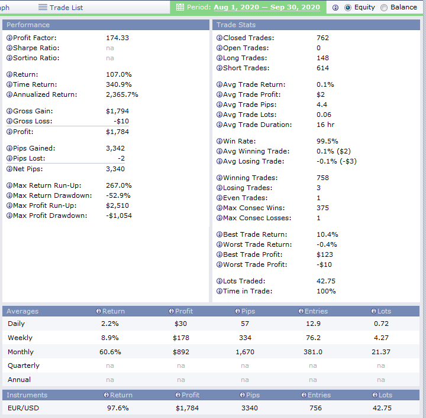Click info icon beside Profit Factor

tap(9, 38)
